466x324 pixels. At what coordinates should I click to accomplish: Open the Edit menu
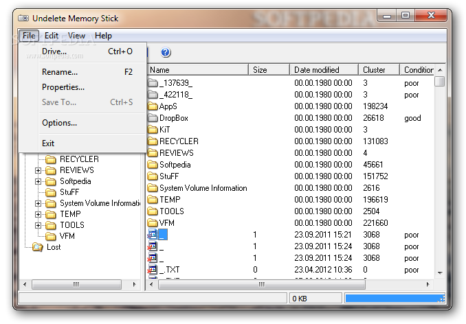click(52, 36)
